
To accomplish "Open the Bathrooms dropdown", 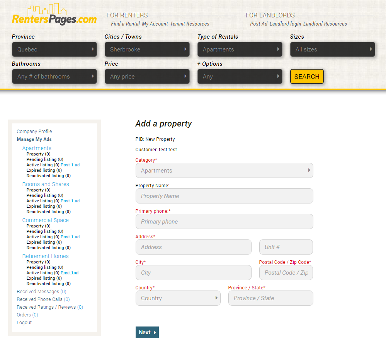I will (54, 76).
